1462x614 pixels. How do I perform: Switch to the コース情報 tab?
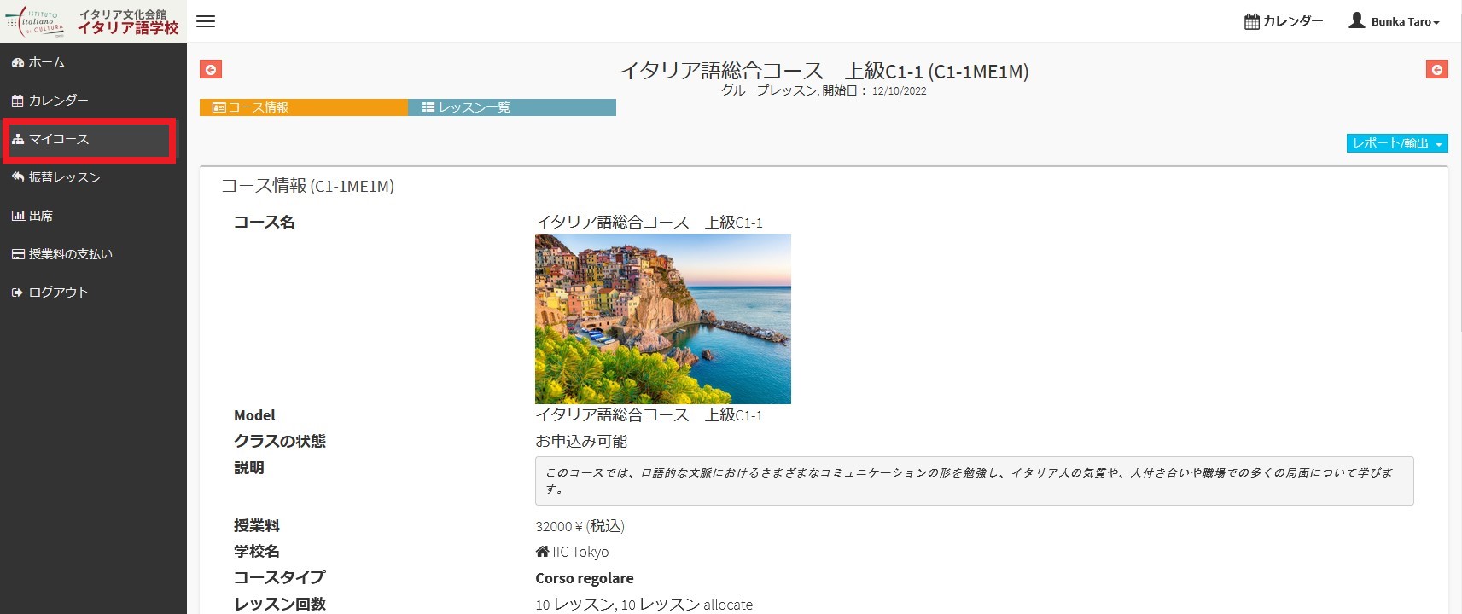tap(303, 107)
